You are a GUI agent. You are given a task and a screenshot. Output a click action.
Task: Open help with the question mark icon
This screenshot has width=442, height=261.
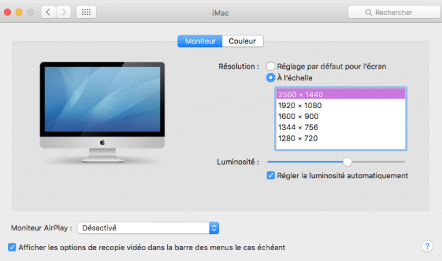click(x=427, y=246)
